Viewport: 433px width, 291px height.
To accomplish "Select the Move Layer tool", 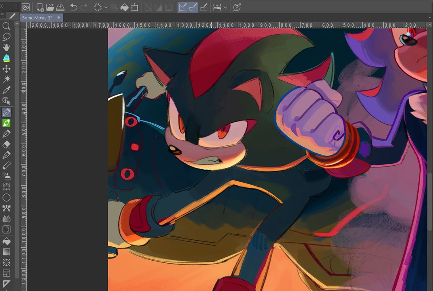I will tap(6, 69).
